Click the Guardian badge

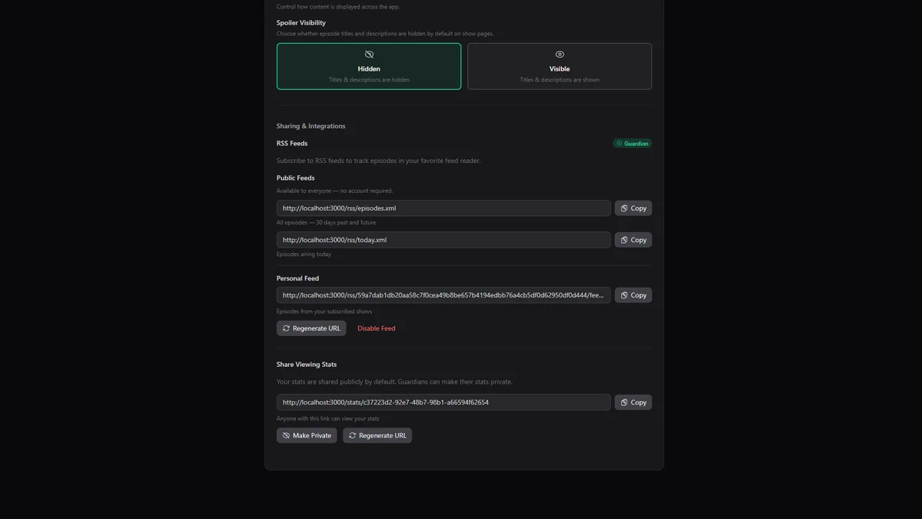pyautogui.click(x=632, y=143)
